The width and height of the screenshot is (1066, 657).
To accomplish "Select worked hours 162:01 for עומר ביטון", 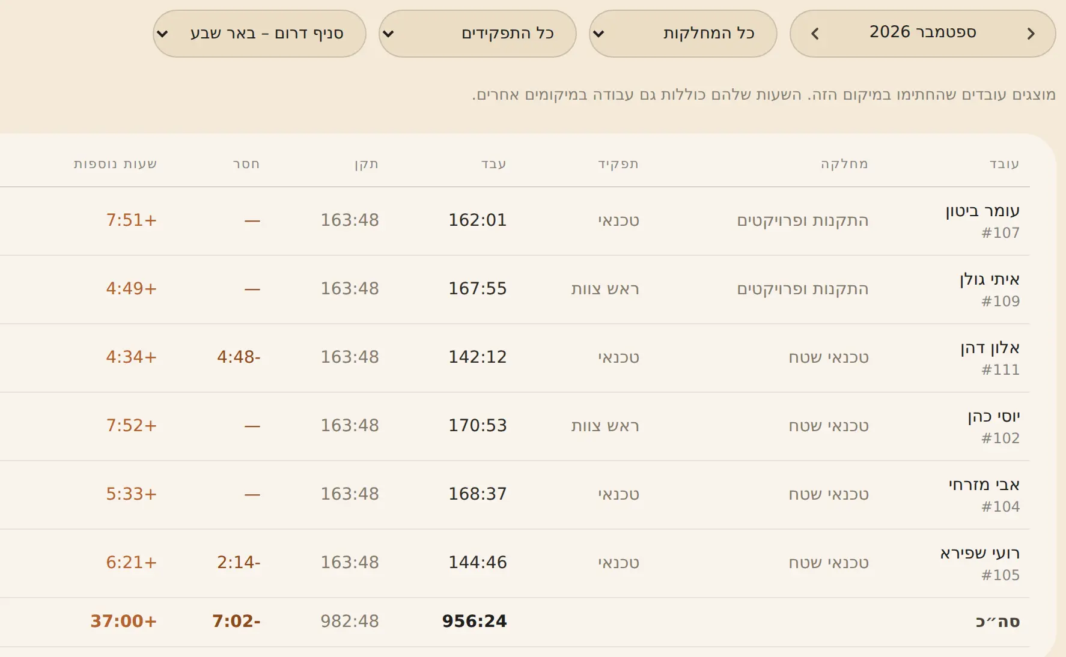I will coord(478,220).
